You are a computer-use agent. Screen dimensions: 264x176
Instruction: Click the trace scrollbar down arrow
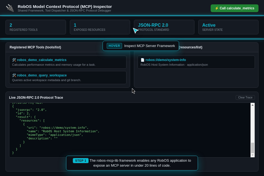(252, 155)
